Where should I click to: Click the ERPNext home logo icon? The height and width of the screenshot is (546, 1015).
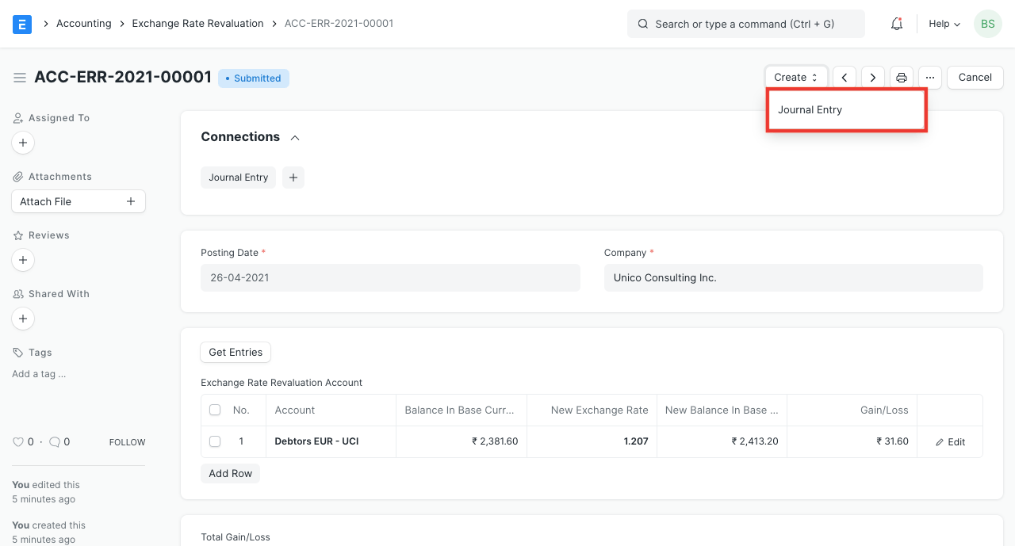point(22,24)
